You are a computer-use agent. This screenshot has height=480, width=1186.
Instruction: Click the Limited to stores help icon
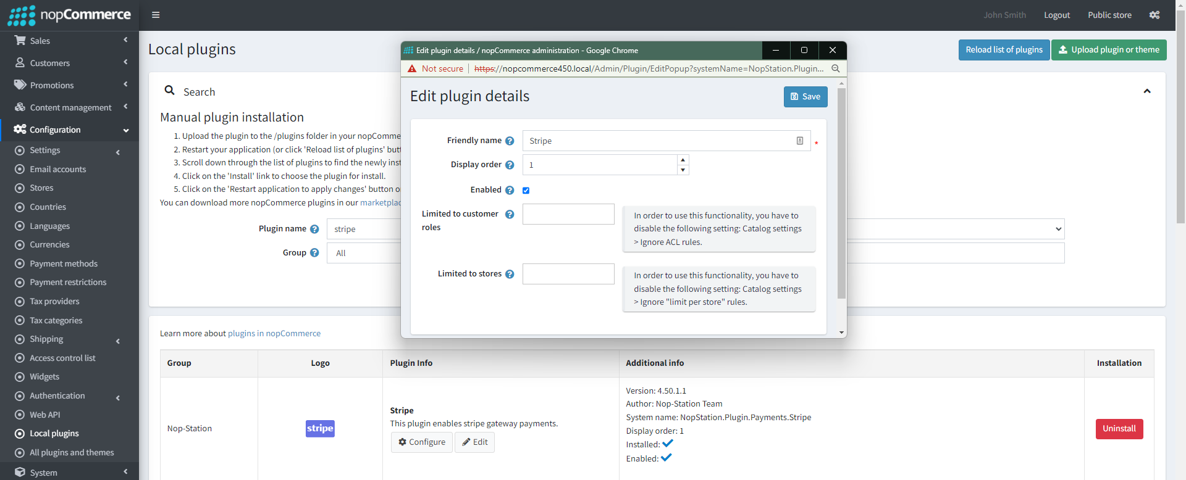pos(510,274)
